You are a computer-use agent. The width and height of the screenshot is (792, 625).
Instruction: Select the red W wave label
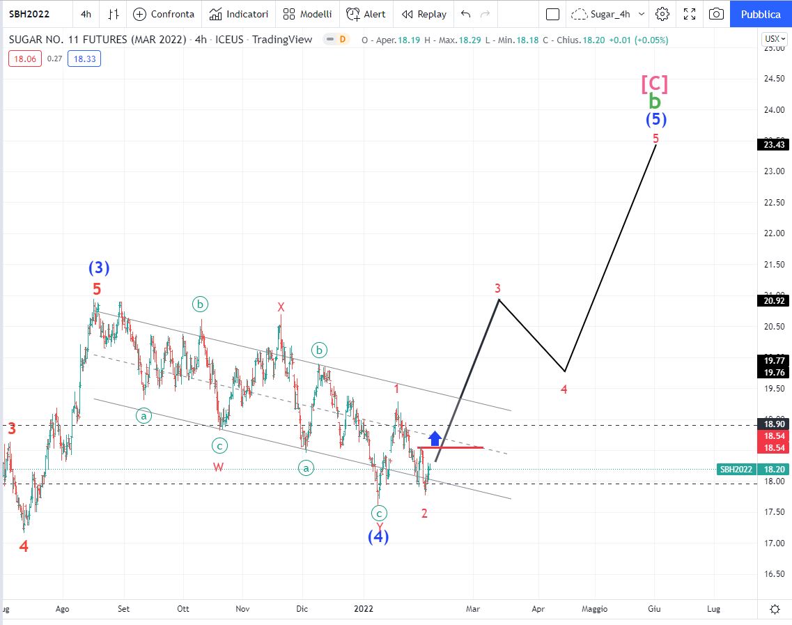[218, 467]
